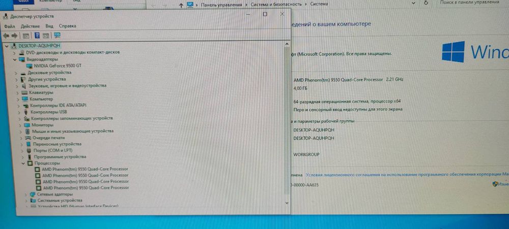Refresh the Control Panel window
The width and height of the screenshot is (509, 229).
(426, 3)
